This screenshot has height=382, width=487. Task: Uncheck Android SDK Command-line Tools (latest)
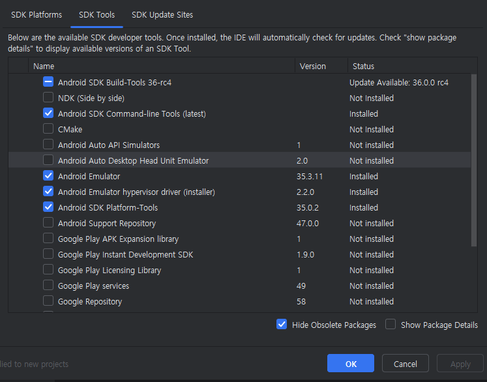(48, 113)
